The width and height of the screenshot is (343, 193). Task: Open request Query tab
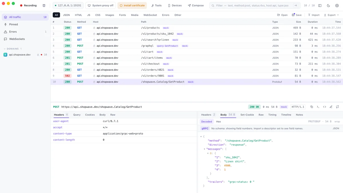coord(77,115)
